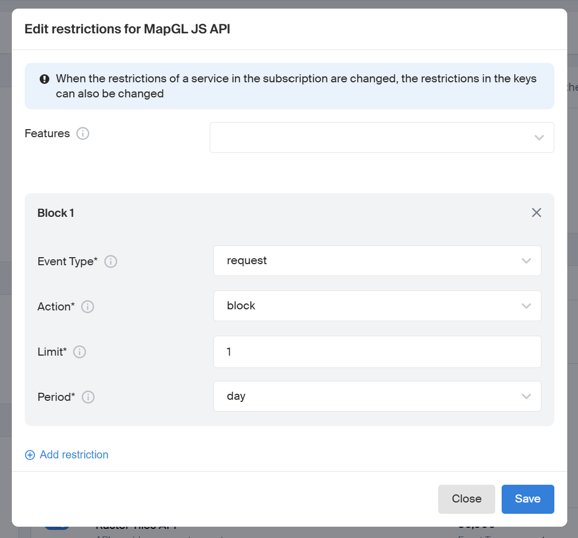Click into the Limit input field
578x538 pixels.
(376, 352)
